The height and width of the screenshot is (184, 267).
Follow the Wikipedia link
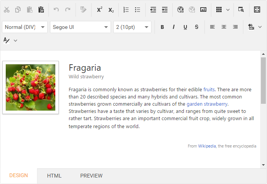pos(207,146)
